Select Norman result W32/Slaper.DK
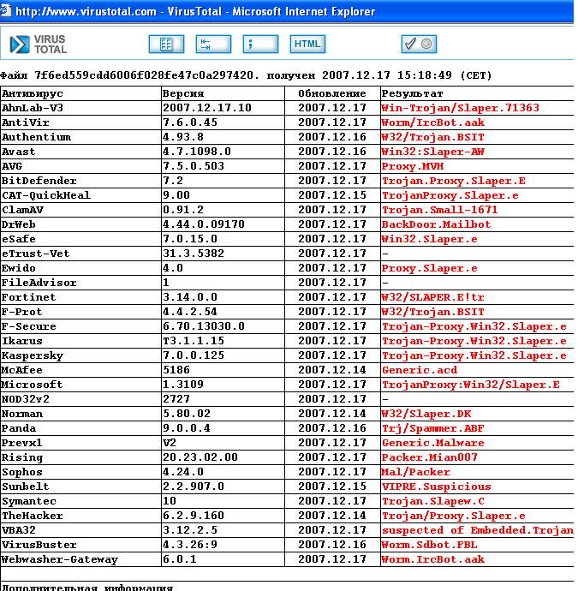578x591 pixels. point(426,414)
